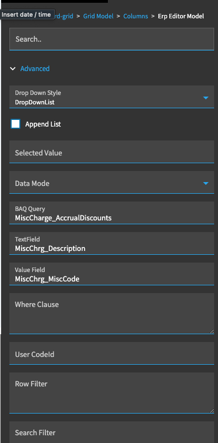Select the DropDownList value text
218x443 pixels.
[x=35, y=102]
